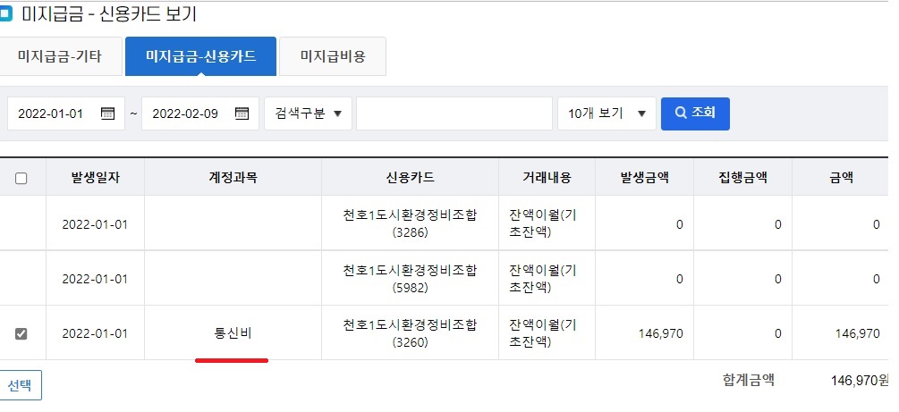Image resolution: width=899 pixels, height=412 pixels.
Task: Click the 2022-01-01 start date field
Action: click(66, 114)
